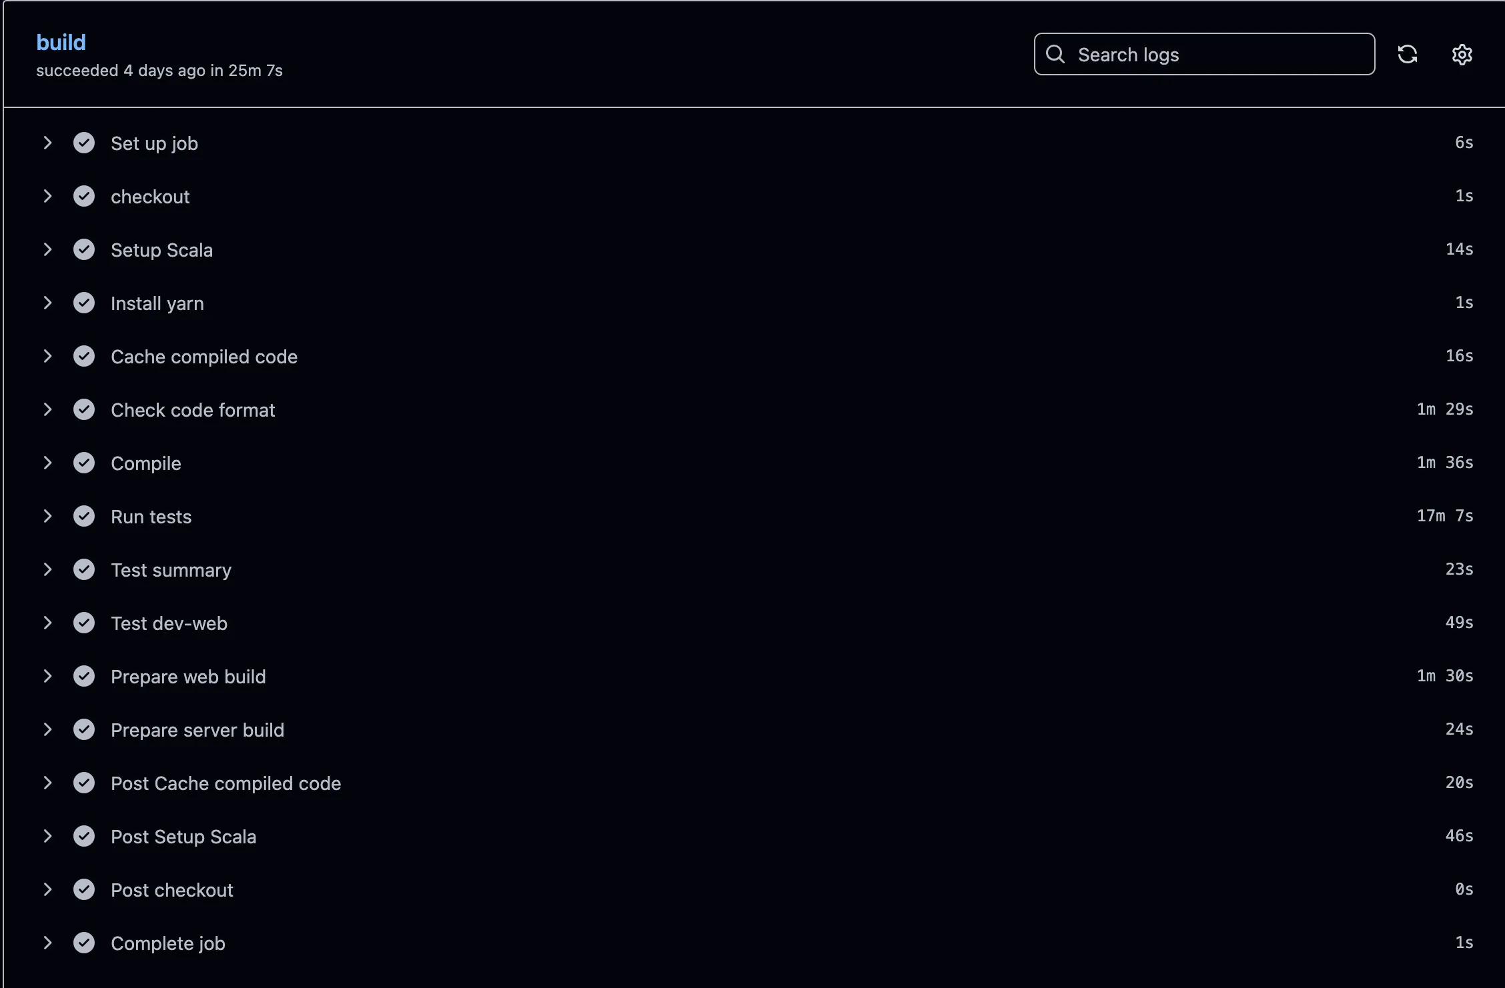Click the success checkmark beside Complete job
The height and width of the screenshot is (988, 1505).
click(x=84, y=943)
